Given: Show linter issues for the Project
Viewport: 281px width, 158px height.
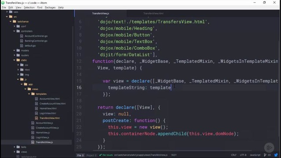Looking at the screenshot, I should (x=91, y=155).
